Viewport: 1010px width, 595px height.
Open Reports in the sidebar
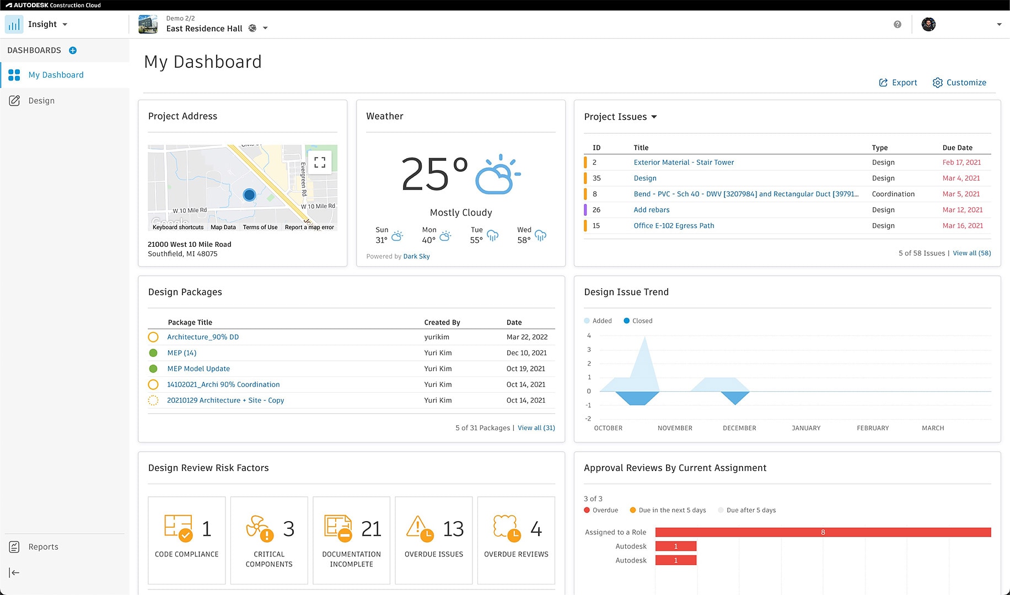43,547
